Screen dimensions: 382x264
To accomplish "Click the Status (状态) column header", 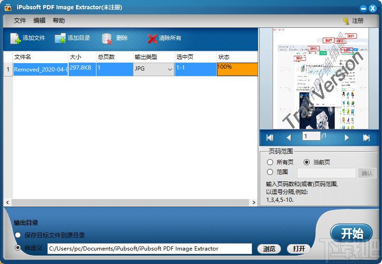I will pos(237,57).
